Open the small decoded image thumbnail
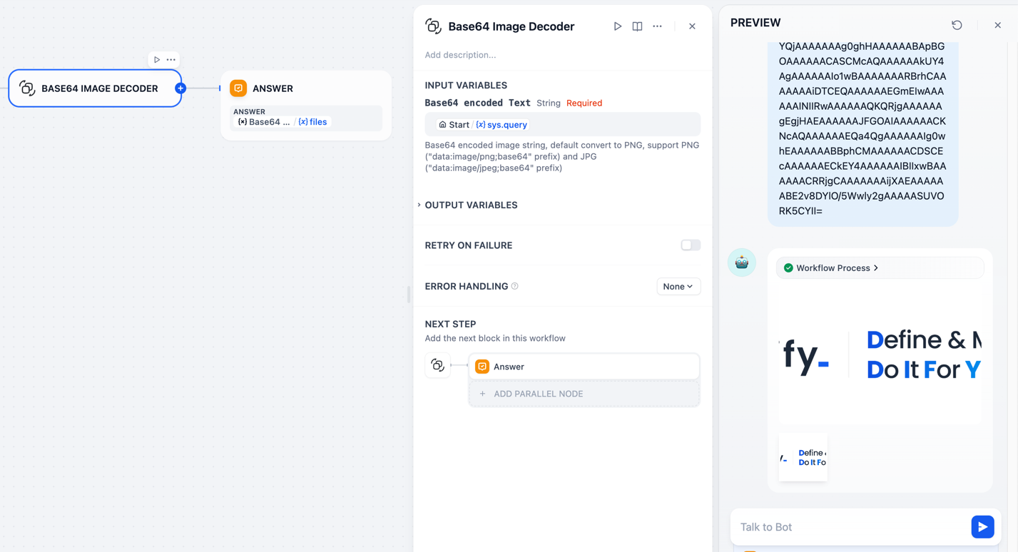This screenshot has height=552, width=1018. tap(803, 457)
